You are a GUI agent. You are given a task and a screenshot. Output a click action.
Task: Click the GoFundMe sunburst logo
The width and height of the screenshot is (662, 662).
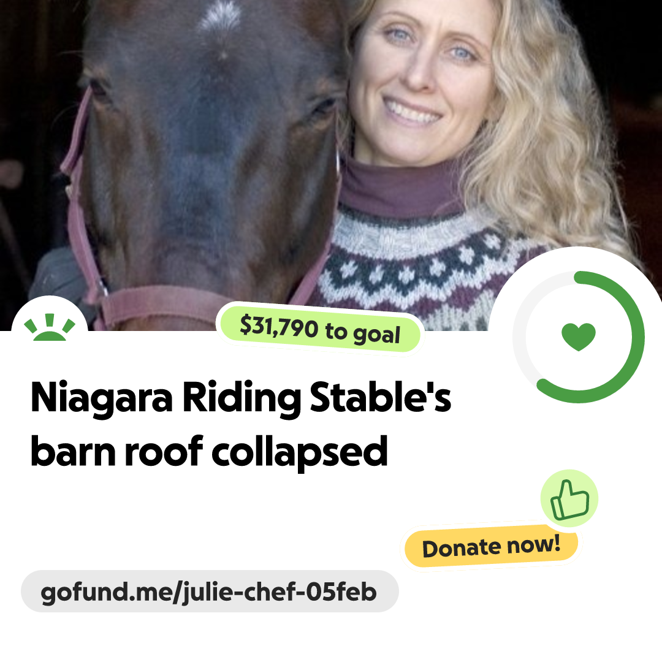point(50,327)
